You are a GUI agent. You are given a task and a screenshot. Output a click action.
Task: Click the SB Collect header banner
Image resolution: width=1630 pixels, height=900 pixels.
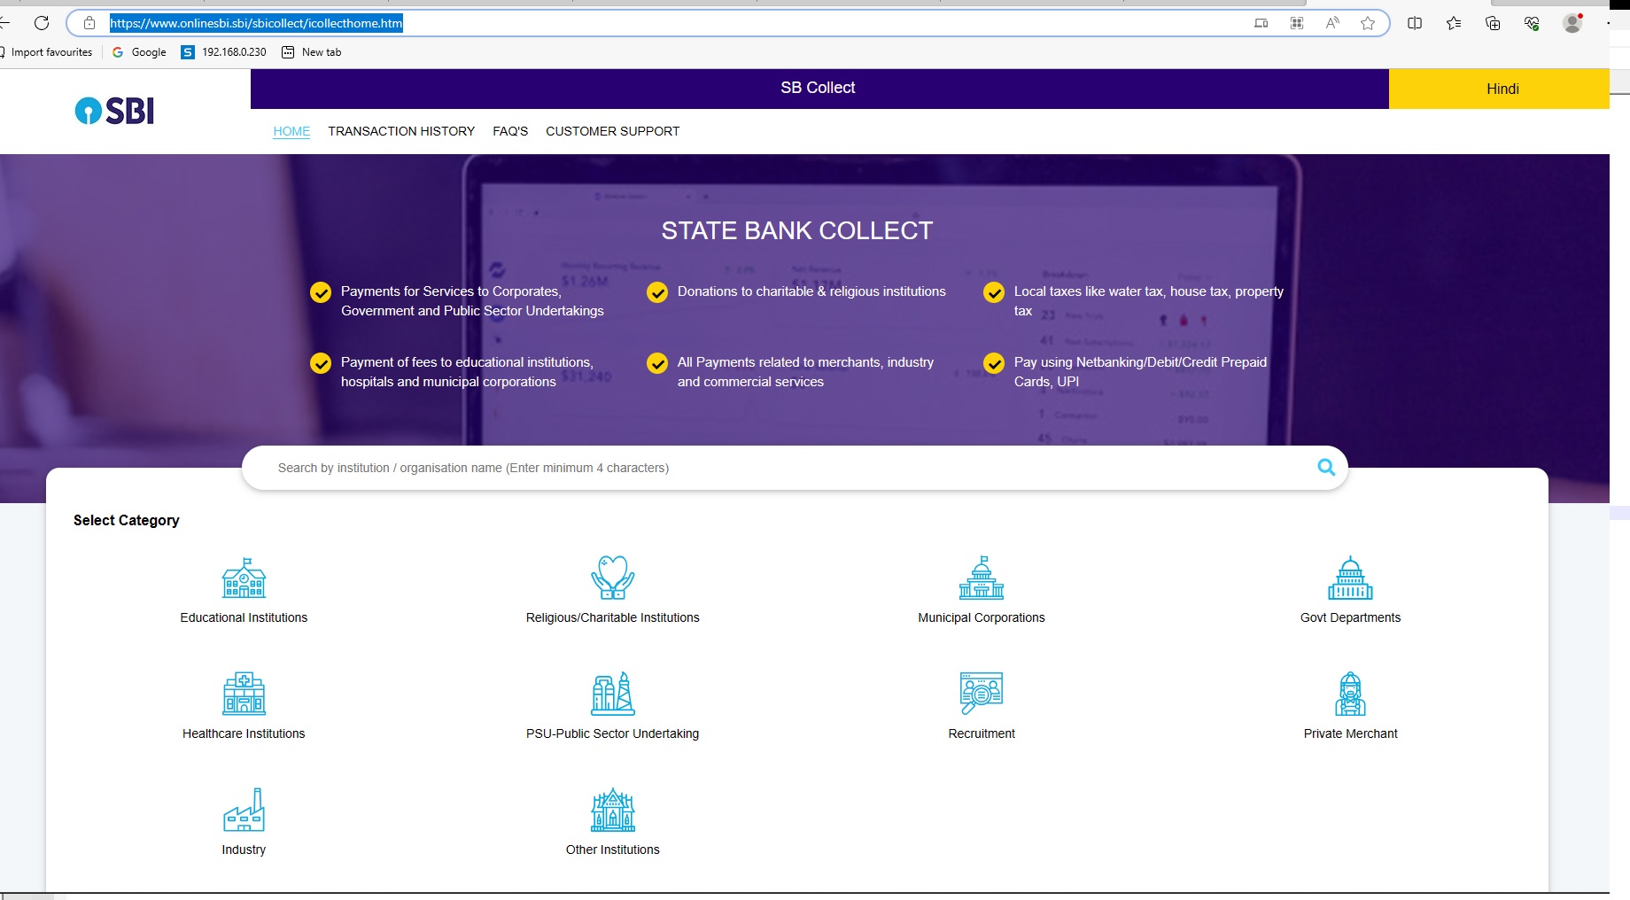(819, 89)
